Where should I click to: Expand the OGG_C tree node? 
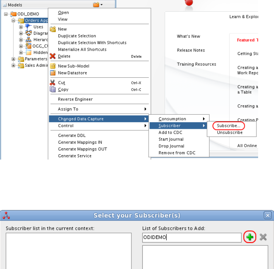tap(21, 46)
